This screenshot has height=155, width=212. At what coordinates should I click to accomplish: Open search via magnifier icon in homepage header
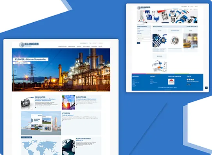click(x=90, y=43)
